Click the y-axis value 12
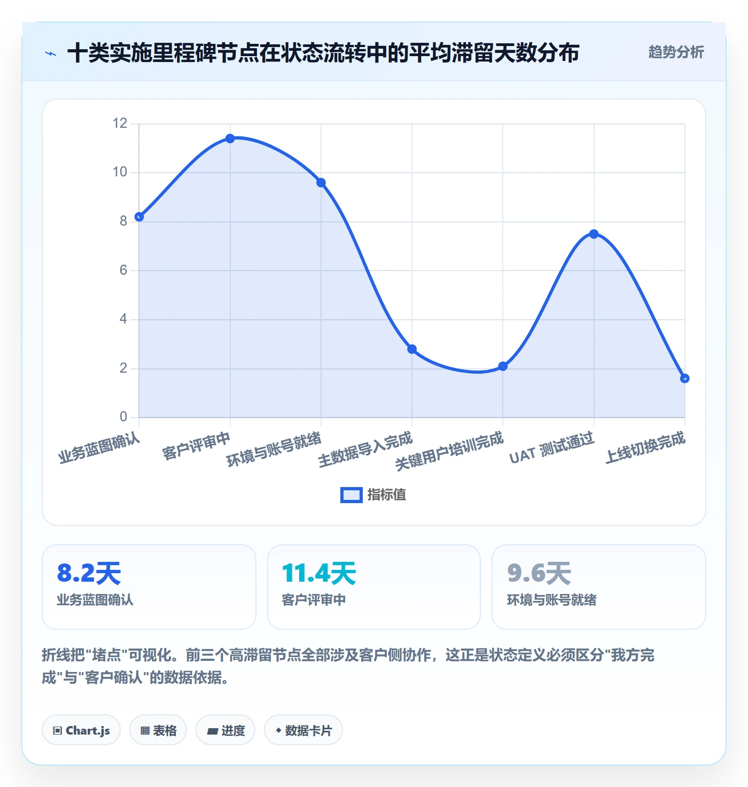Image resolution: width=748 pixels, height=787 pixels. [120, 124]
